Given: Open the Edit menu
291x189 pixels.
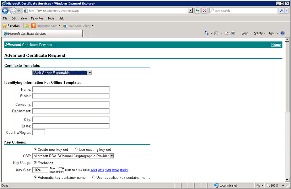Looking at the screenshot, I should 14,18.
